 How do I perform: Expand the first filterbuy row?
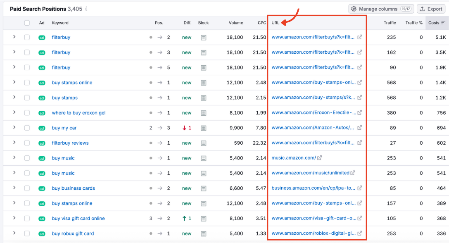tap(14, 37)
